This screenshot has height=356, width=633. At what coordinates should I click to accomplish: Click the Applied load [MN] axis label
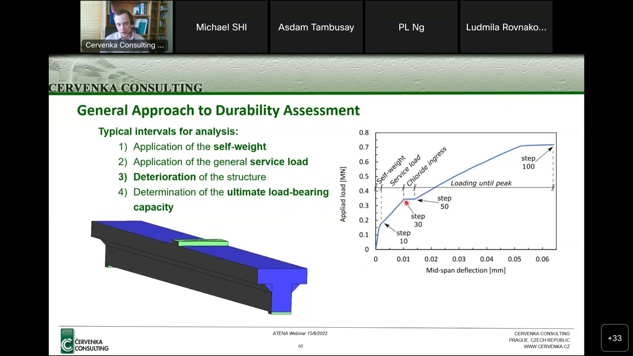pyautogui.click(x=343, y=194)
